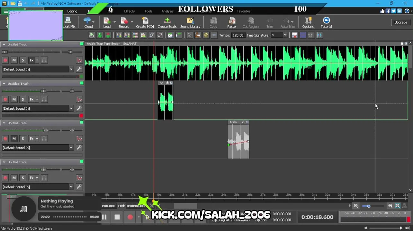
Task: Click the Tempo value field
Action: 238,35
